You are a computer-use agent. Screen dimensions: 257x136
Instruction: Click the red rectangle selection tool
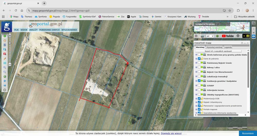[x=5, y=54]
